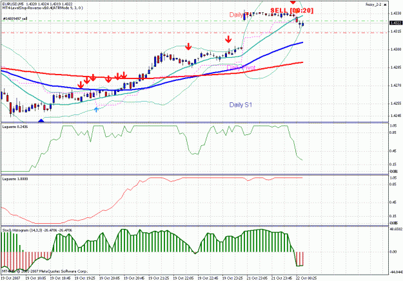Click the blue up arrow signal on chart

[x=96, y=109]
